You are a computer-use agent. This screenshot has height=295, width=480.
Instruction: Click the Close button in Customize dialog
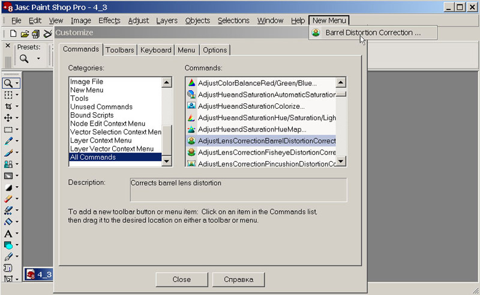[x=181, y=279]
